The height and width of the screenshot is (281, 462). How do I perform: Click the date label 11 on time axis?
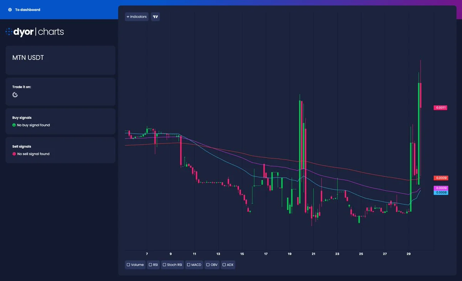click(x=194, y=254)
